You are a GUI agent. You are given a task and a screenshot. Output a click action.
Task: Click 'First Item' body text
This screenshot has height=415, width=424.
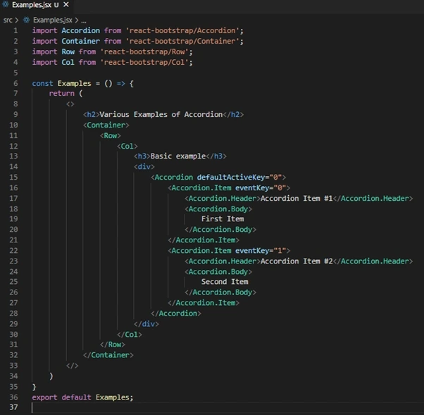coord(223,219)
